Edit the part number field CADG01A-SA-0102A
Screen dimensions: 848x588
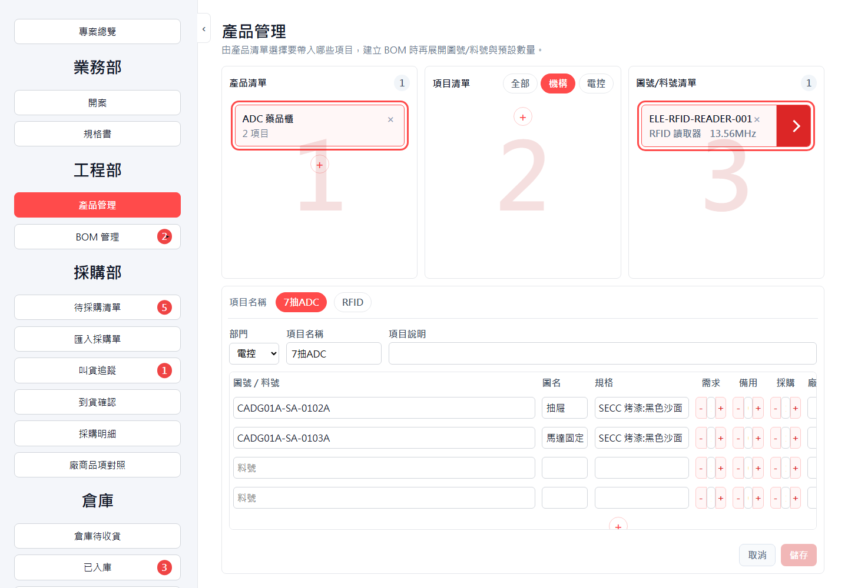384,408
